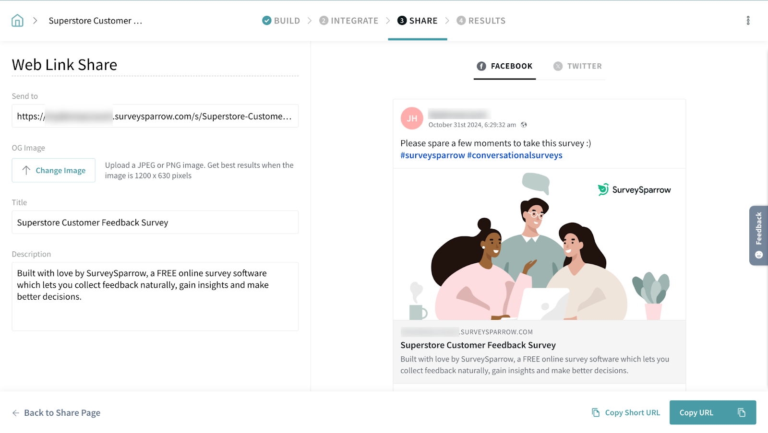
Task: Focus the Description text area
Action: coord(155,296)
